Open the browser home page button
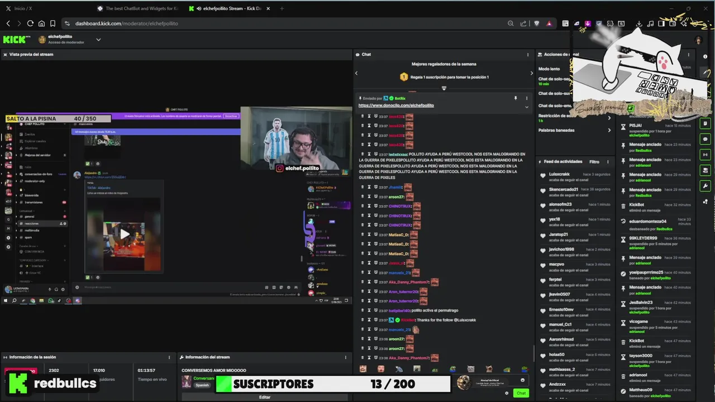715x402 pixels. pyautogui.click(x=41, y=23)
